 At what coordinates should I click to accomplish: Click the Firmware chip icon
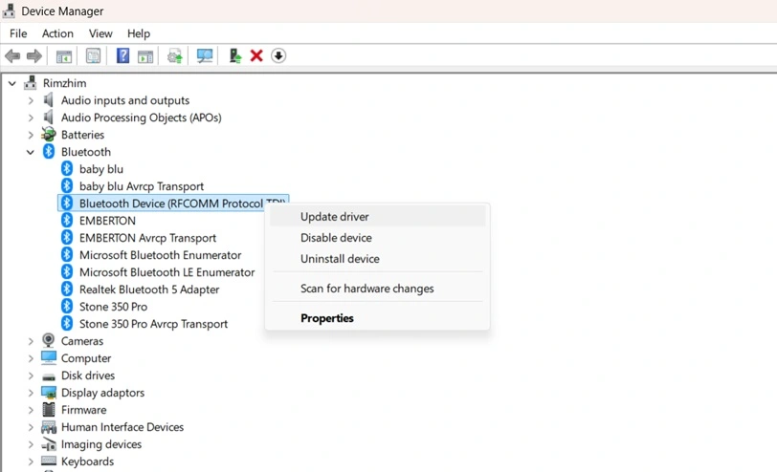(49, 410)
